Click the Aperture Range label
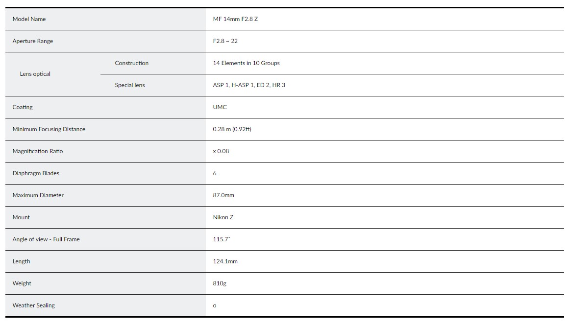Screen dimensions: 570x325 pyautogui.click(x=33, y=41)
